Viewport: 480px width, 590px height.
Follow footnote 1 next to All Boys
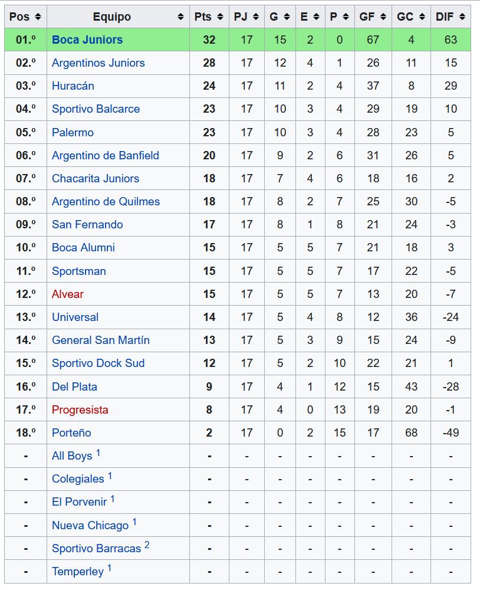click(98, 453)
